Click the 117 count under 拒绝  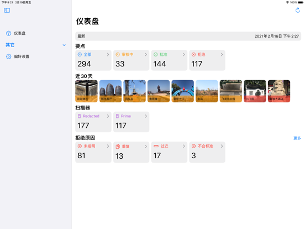click(x=197, y=64)
